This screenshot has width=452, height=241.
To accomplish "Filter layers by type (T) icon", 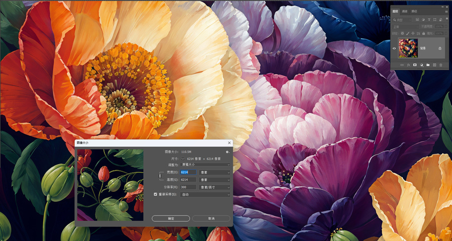I will (429, 20).
